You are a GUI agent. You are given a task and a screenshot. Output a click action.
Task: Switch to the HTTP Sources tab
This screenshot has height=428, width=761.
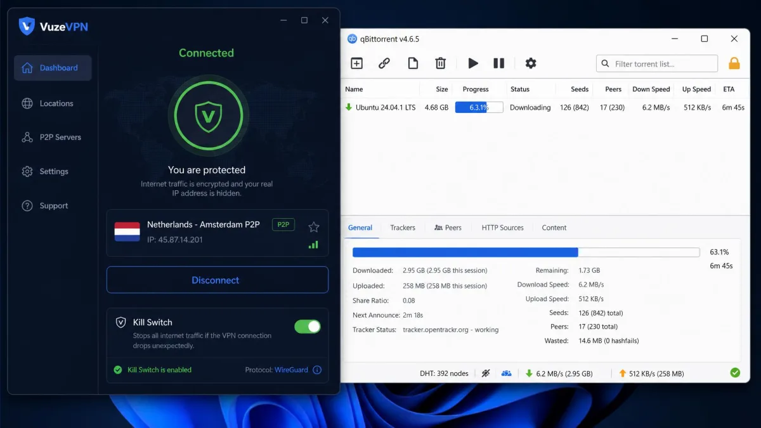point(502,228)
